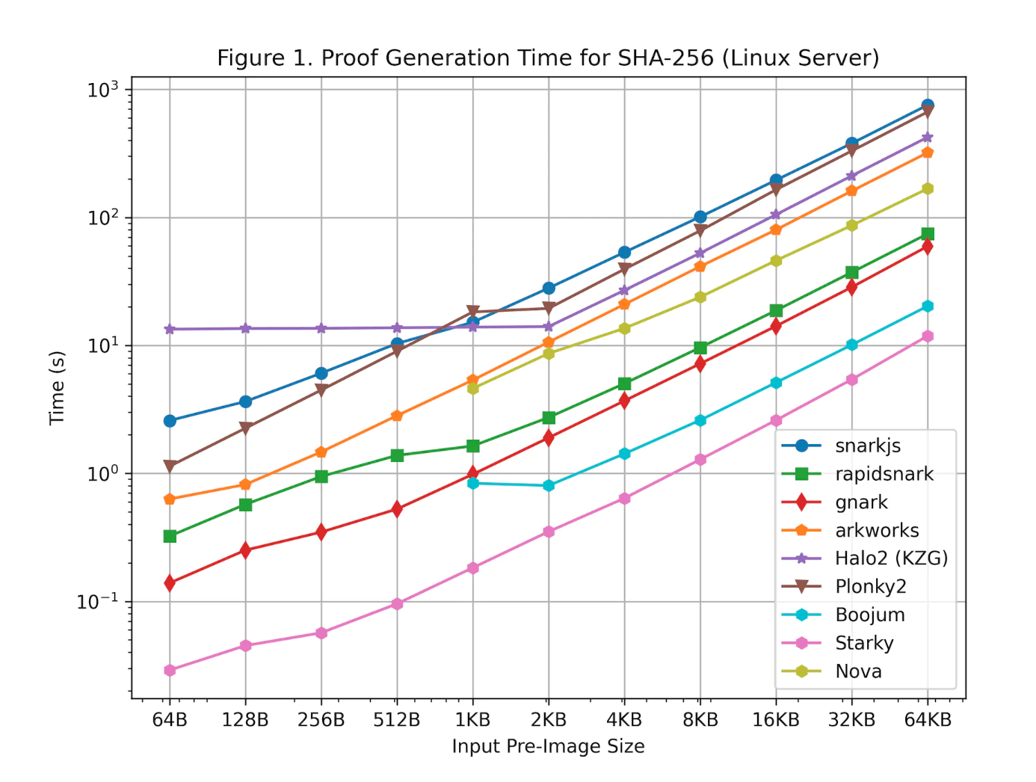Click the Boojum cyan point at 2KB
Viewport: 1036px width, 782px height.
click(549, 486)
